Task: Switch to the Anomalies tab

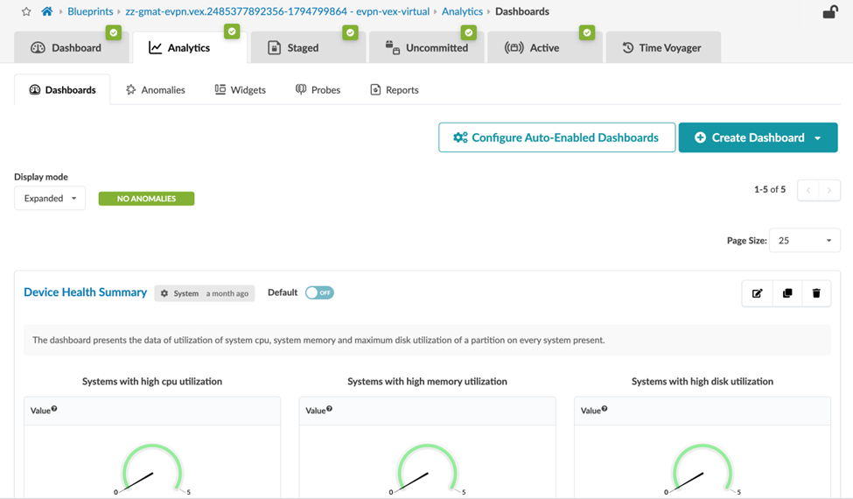Action: 156,89
